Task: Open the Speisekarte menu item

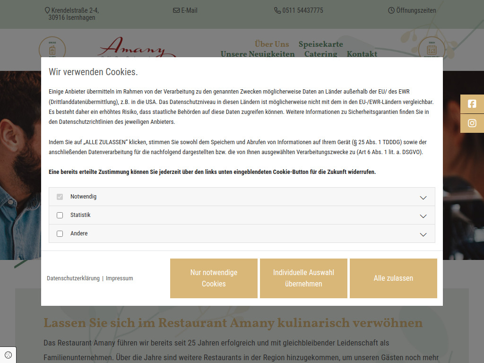Action: (x=320, y=44)
